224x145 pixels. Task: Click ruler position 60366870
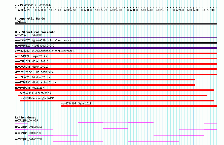pos(101,10)
